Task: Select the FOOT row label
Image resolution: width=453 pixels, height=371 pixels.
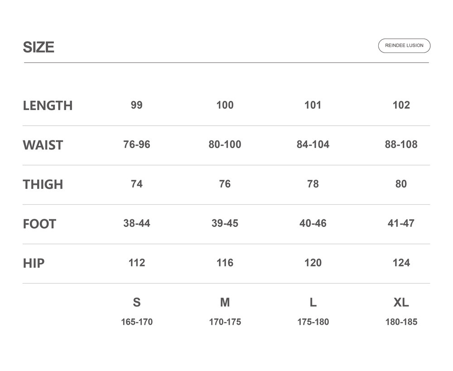Action: (39, 224)
